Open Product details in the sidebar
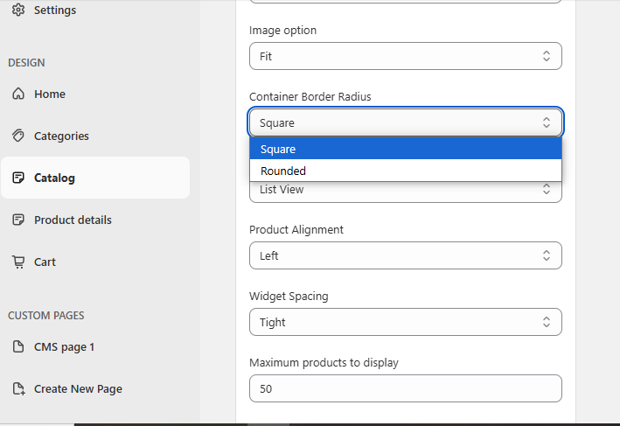Viewport: 620px width, 426px height. point(73,220)
